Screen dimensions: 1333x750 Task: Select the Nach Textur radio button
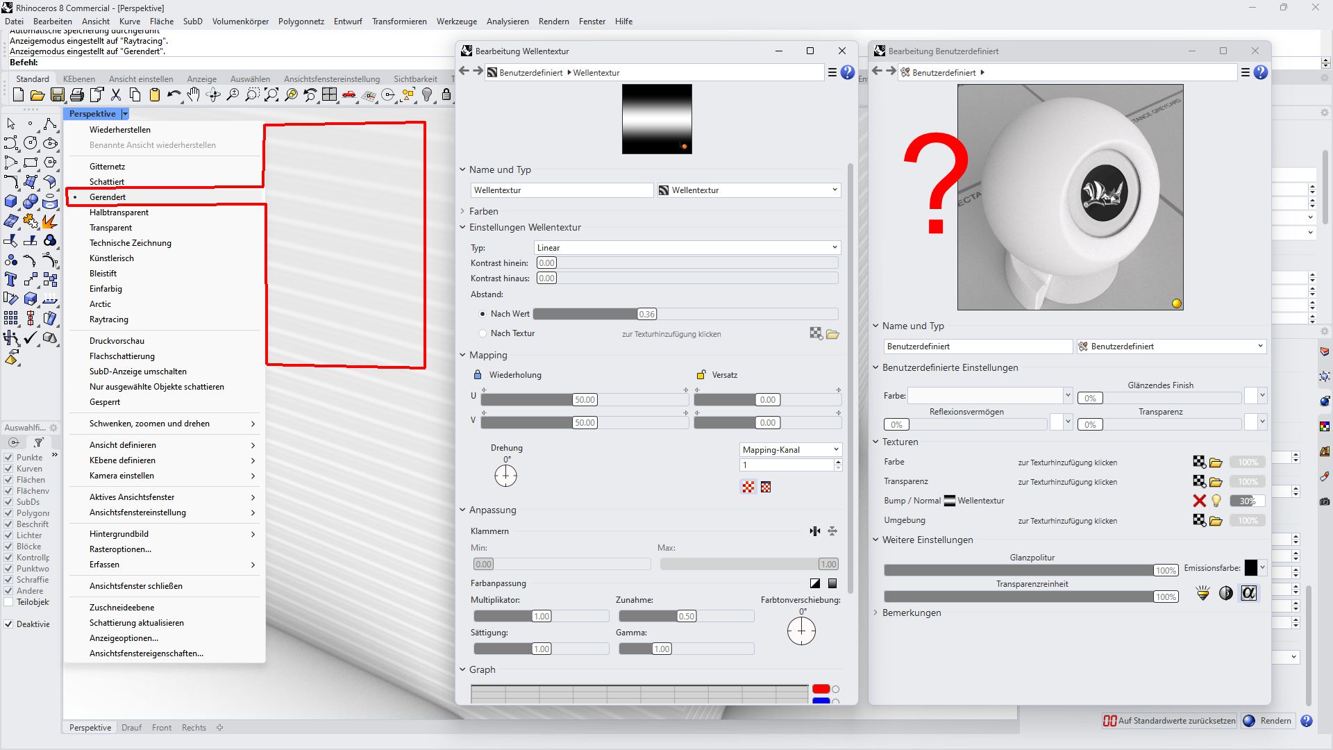point(483,333)
